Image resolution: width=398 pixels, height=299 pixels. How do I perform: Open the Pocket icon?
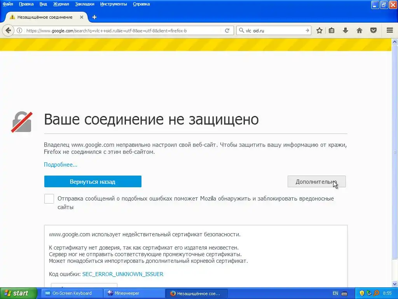[374, 30]
